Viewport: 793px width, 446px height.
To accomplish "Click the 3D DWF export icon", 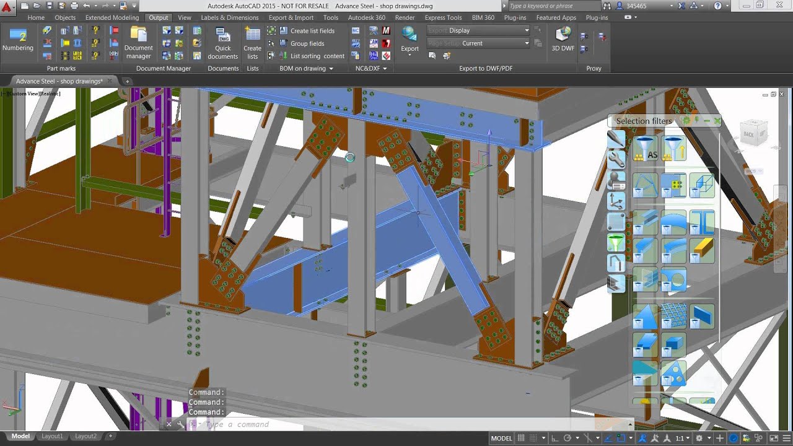I will pyautogui.click(x=563, y=40).
